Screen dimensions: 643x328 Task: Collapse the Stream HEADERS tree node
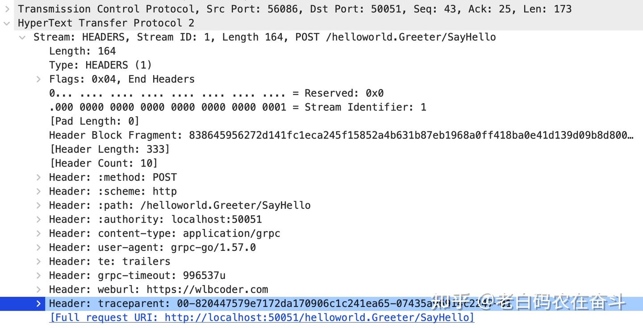[x=22, y=37]
